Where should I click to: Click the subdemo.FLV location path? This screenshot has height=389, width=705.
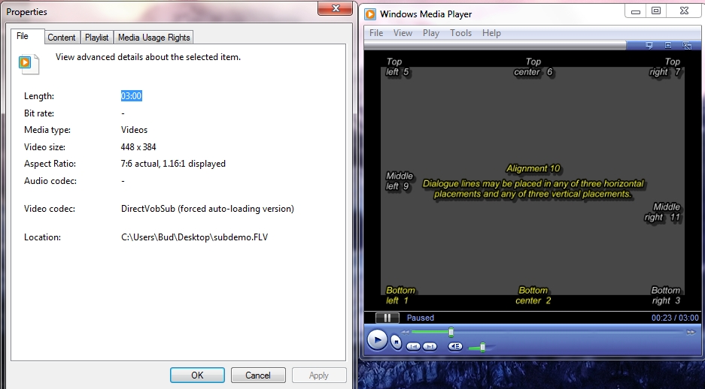click(x=194, y=237)
